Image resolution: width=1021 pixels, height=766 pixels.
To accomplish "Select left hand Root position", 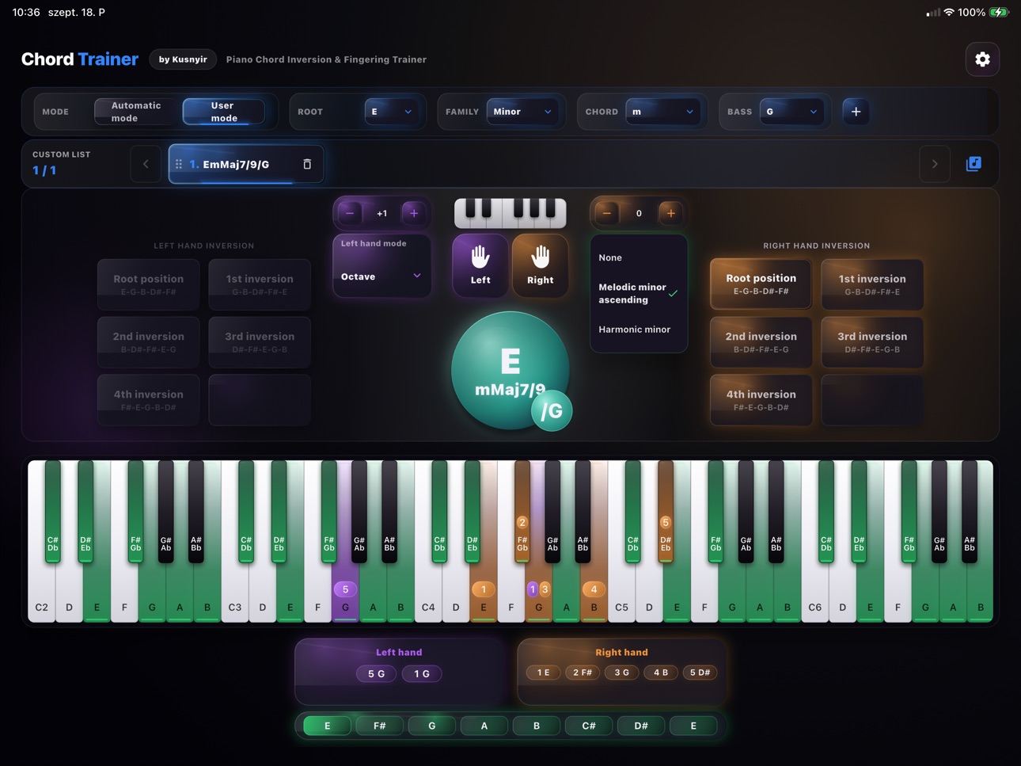I will (149, 284).
